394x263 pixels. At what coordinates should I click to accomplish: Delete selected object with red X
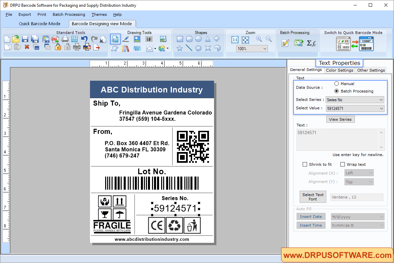point(27,47)
